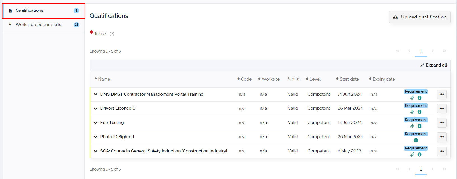Click info icon for Fee Testing row
This screenshot has width=457, height=179.
coord(419,126)
